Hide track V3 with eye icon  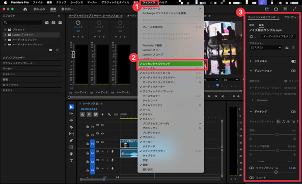[x=102, y=125]
